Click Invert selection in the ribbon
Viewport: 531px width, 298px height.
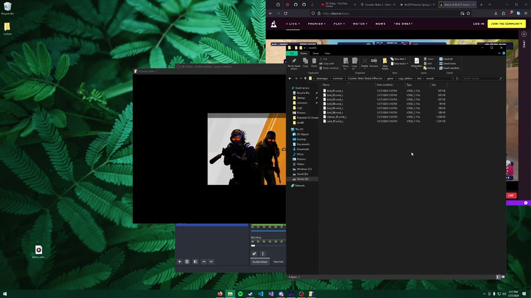click(x=449, y=68)
